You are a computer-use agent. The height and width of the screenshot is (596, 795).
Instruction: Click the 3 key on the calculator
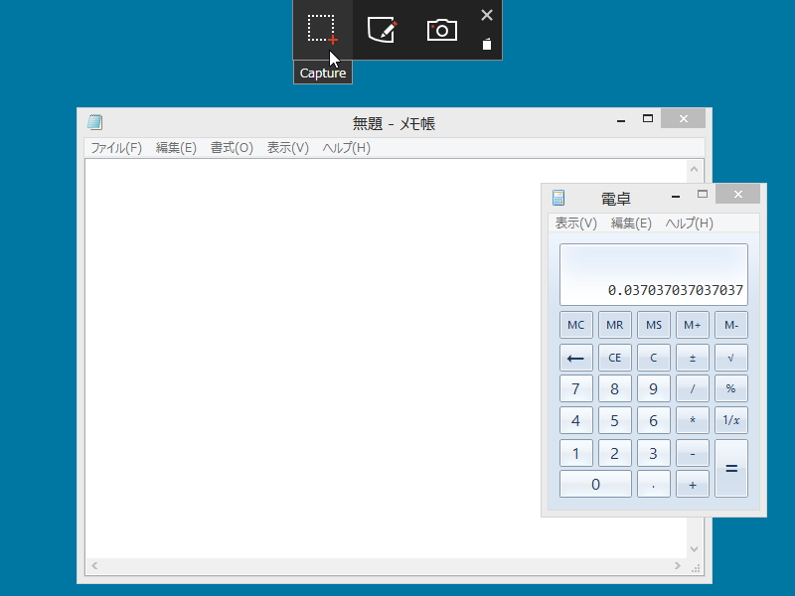654,453
